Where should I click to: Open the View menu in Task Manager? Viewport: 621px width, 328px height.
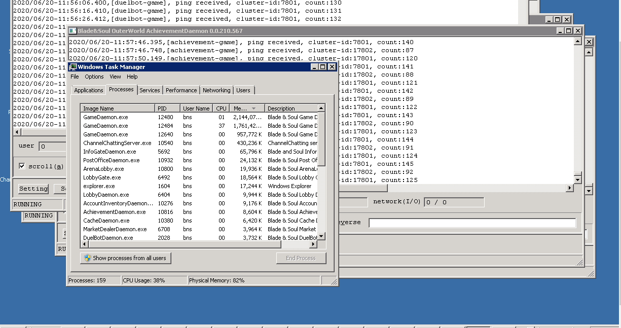tap(115, 77)
